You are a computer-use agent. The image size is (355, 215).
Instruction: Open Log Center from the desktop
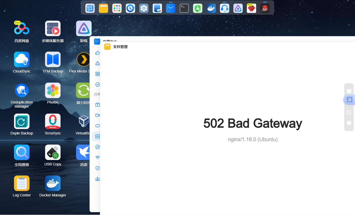[22, 183]
